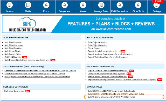The width and height of the screenshot is (166, 101).
Task: Open Bulk Import Fields from external org link
Action: pyautogui.click(x=27, y=60)
